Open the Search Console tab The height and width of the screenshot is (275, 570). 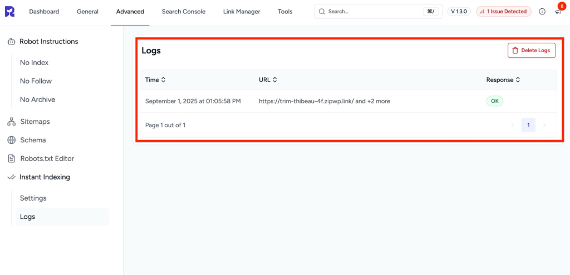click(184, 12)
